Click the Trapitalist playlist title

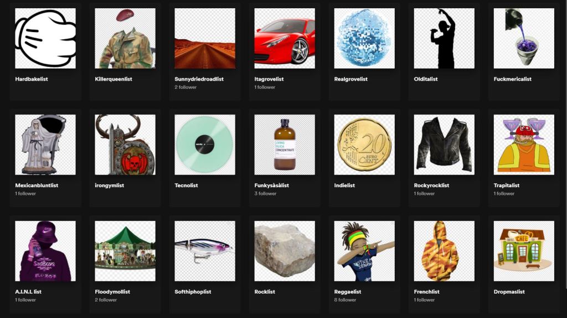tap(506, 185)
